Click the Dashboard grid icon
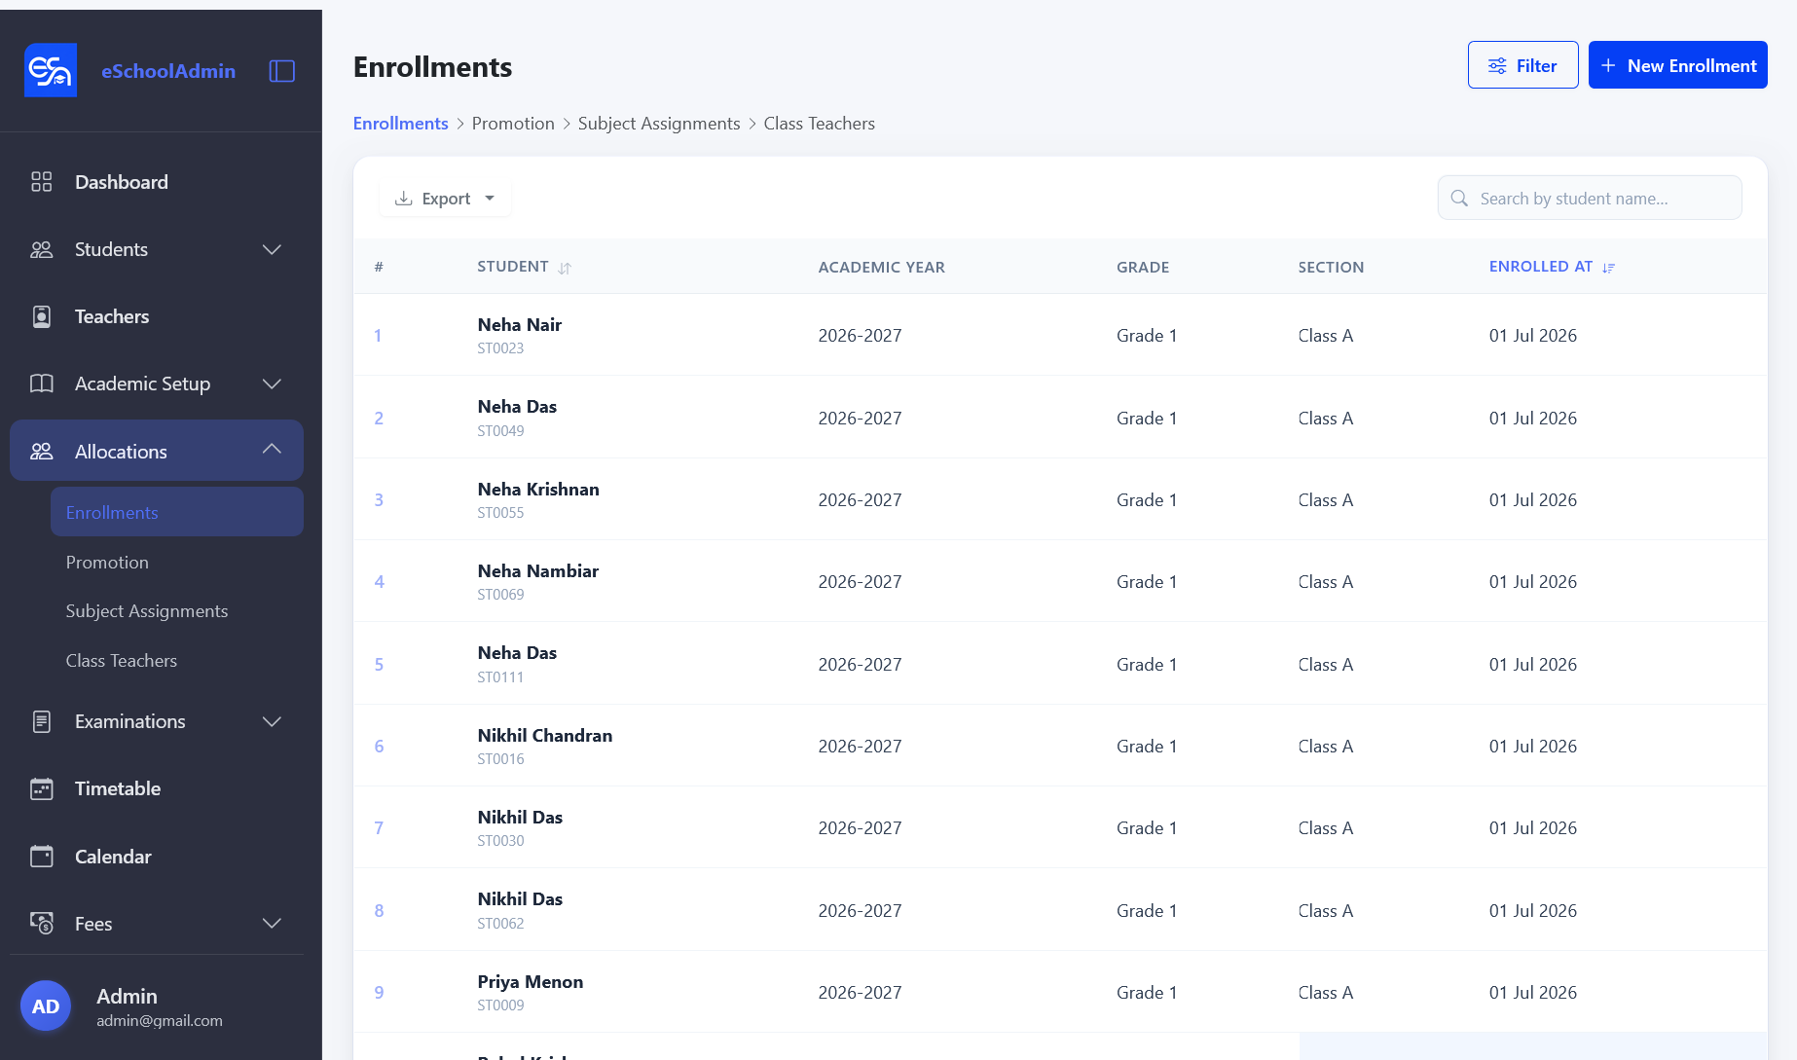The height and width of the screenshot is (1060, 1797). [x=42, y=182]
